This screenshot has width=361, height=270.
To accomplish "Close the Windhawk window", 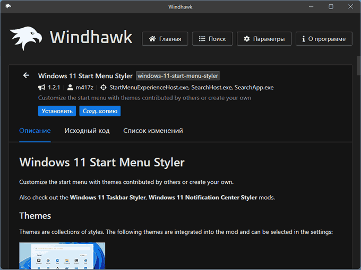I will [x=350, y=6].
